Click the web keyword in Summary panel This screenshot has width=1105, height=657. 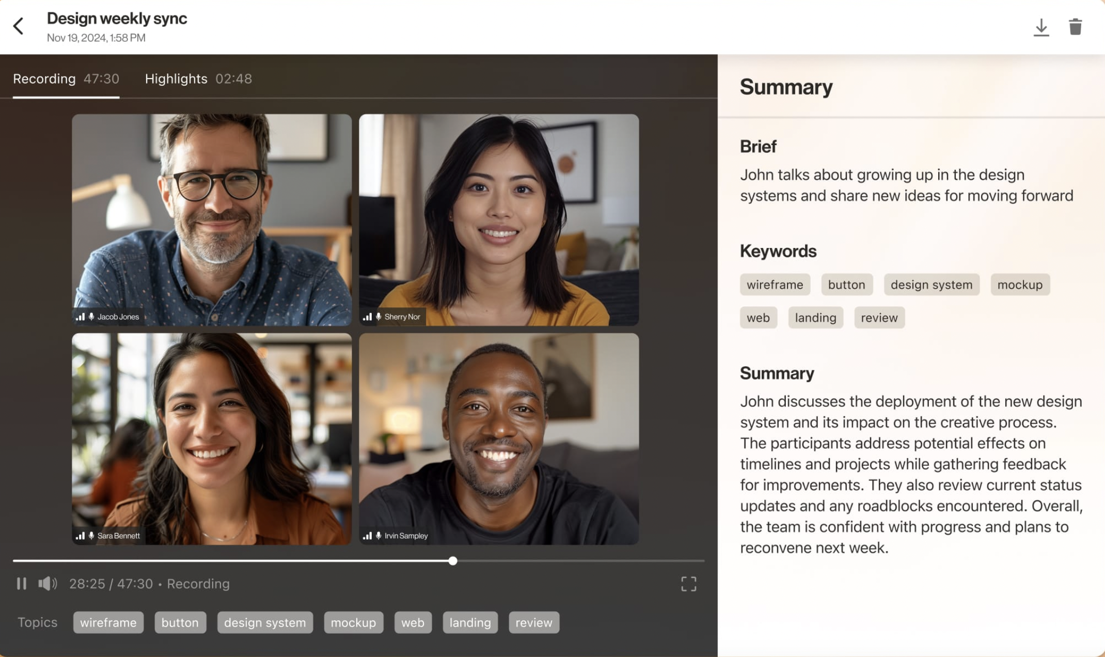coord(758,318)
